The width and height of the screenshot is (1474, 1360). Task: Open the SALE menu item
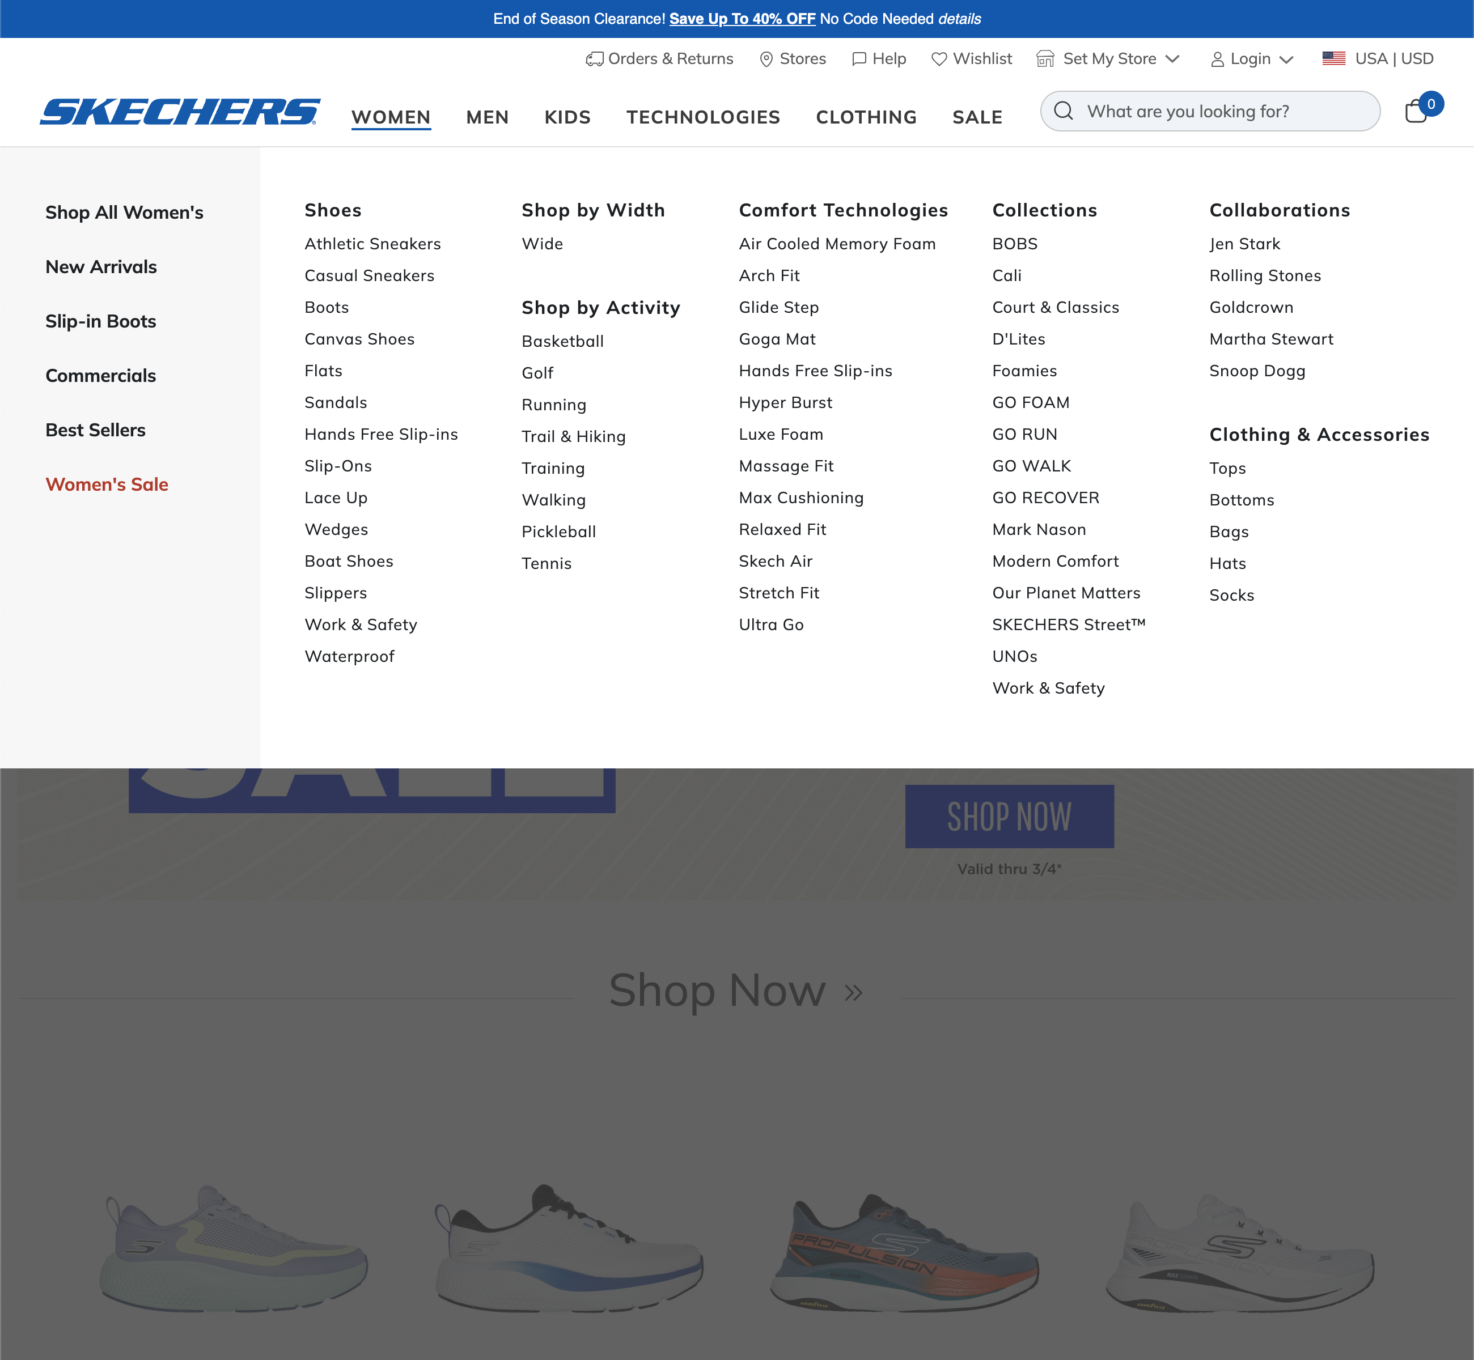[977, 117]
